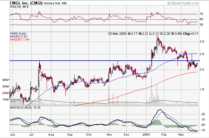Click the RSI(14) 45.6 indicator label
The width and height of the screenshot is (209, 138).
(19, 7)
